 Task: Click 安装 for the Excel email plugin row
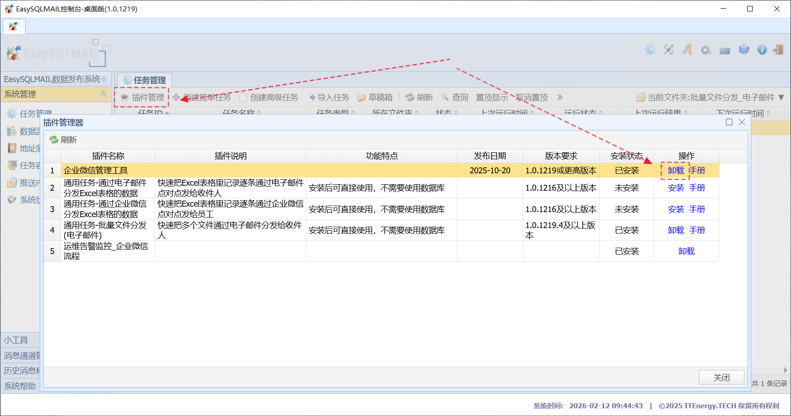676,188
